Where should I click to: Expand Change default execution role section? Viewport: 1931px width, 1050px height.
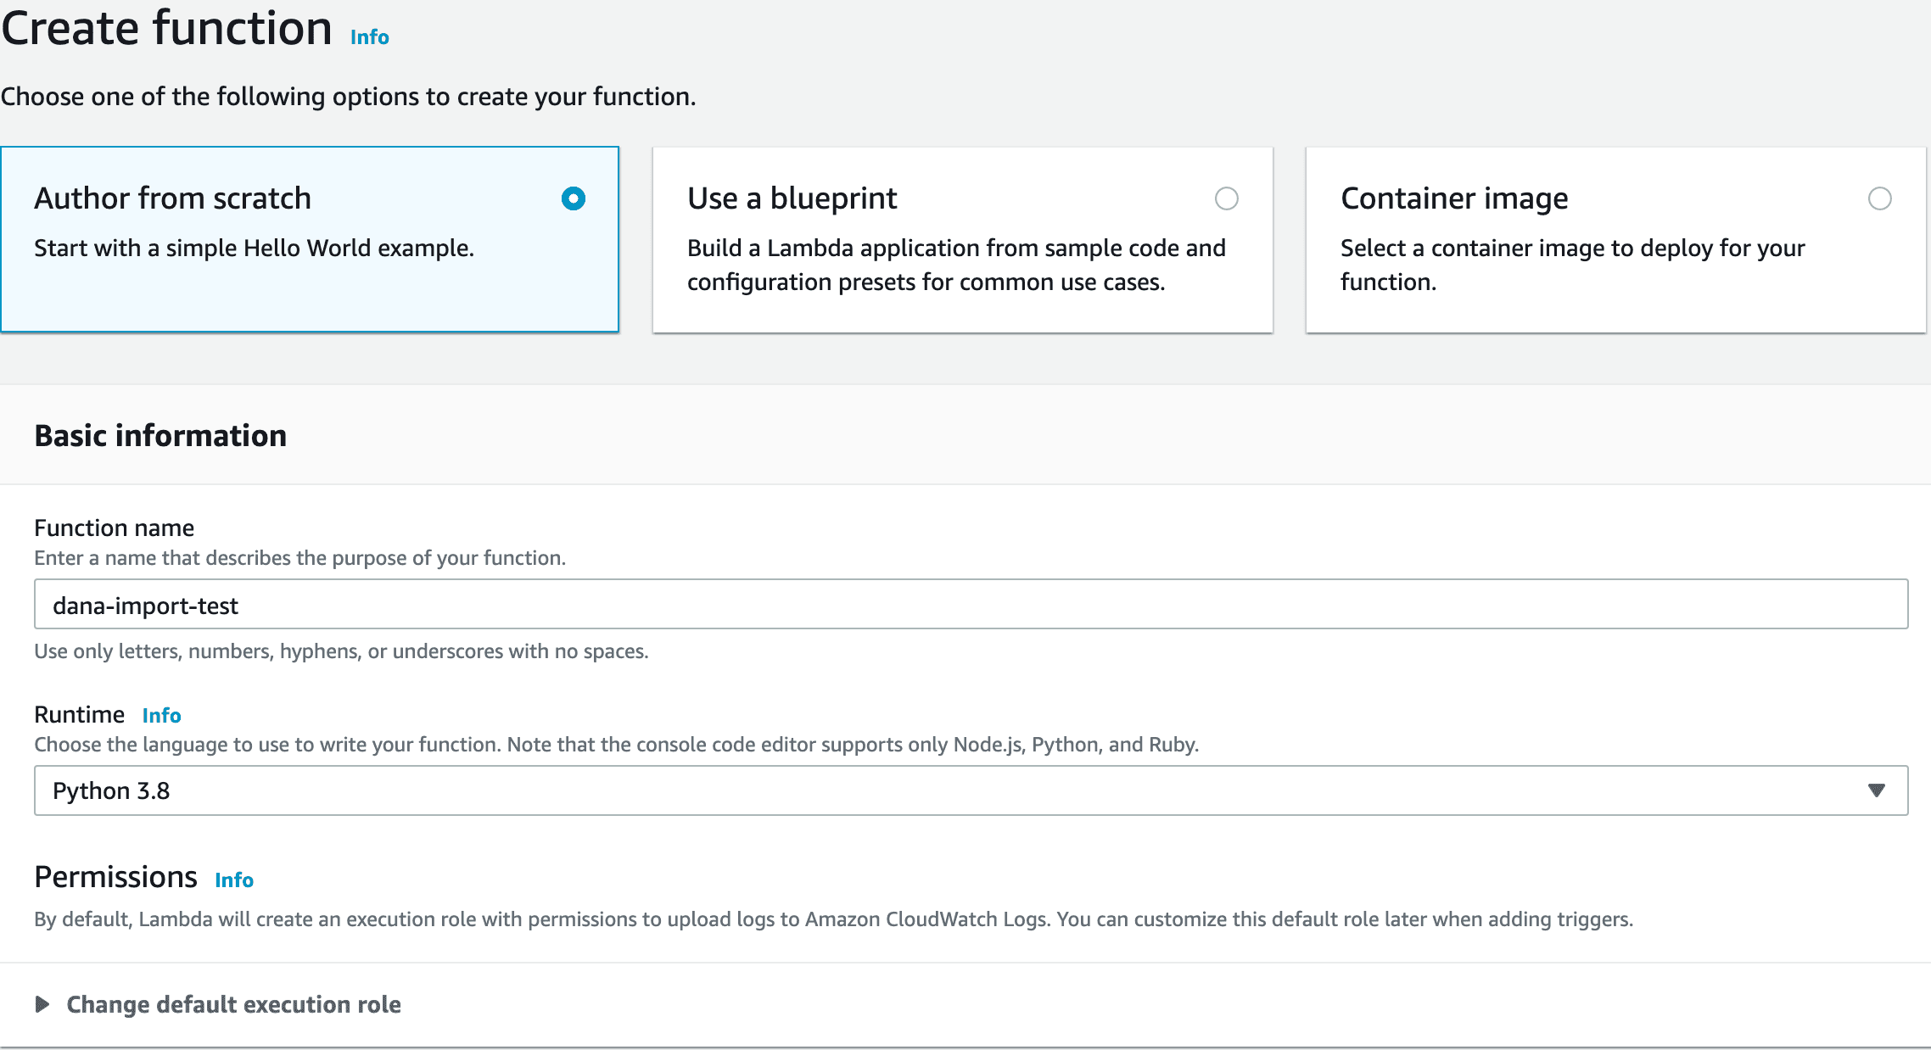click(233, 1004)
